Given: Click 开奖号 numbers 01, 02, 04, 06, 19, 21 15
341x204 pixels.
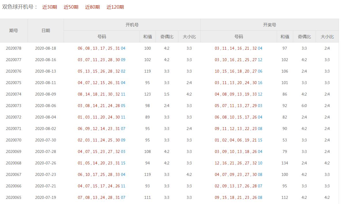Looking at the screenshot, I should 238,140.
